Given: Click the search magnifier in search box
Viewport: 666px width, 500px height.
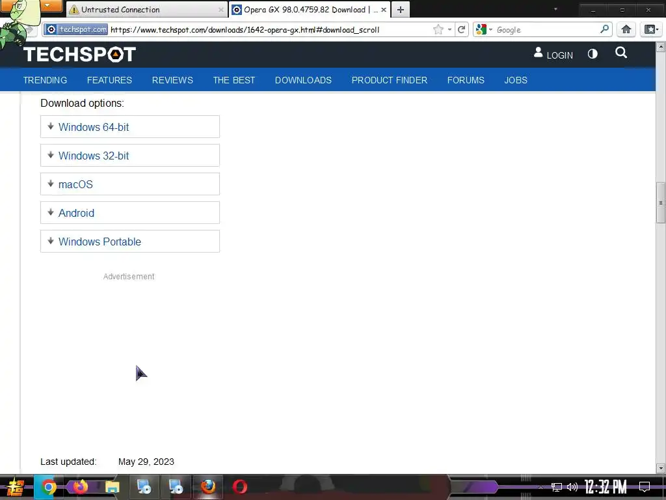Looking at the screenshot, I should [604, 29].
